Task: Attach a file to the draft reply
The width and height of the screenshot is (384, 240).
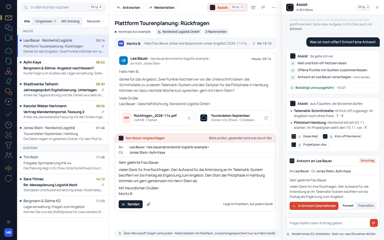Action: tap(149, 204)
